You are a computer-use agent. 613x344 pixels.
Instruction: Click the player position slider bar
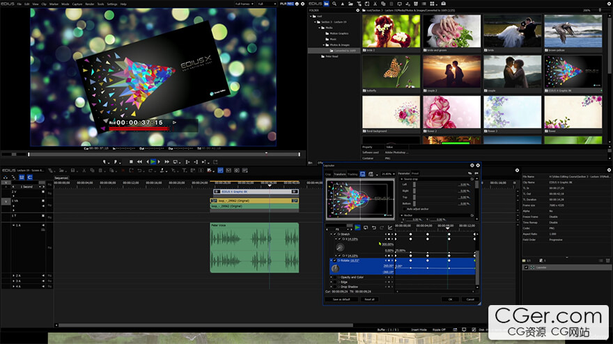[164, 154]
